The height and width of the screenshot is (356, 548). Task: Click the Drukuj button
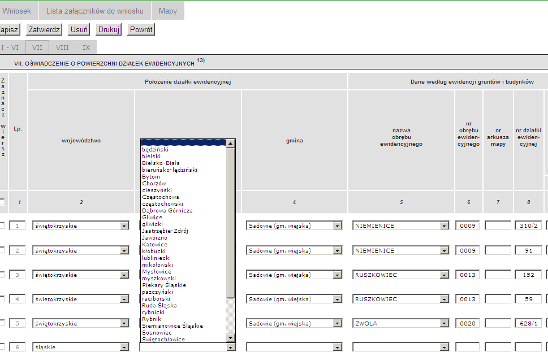tap(109, 30)
